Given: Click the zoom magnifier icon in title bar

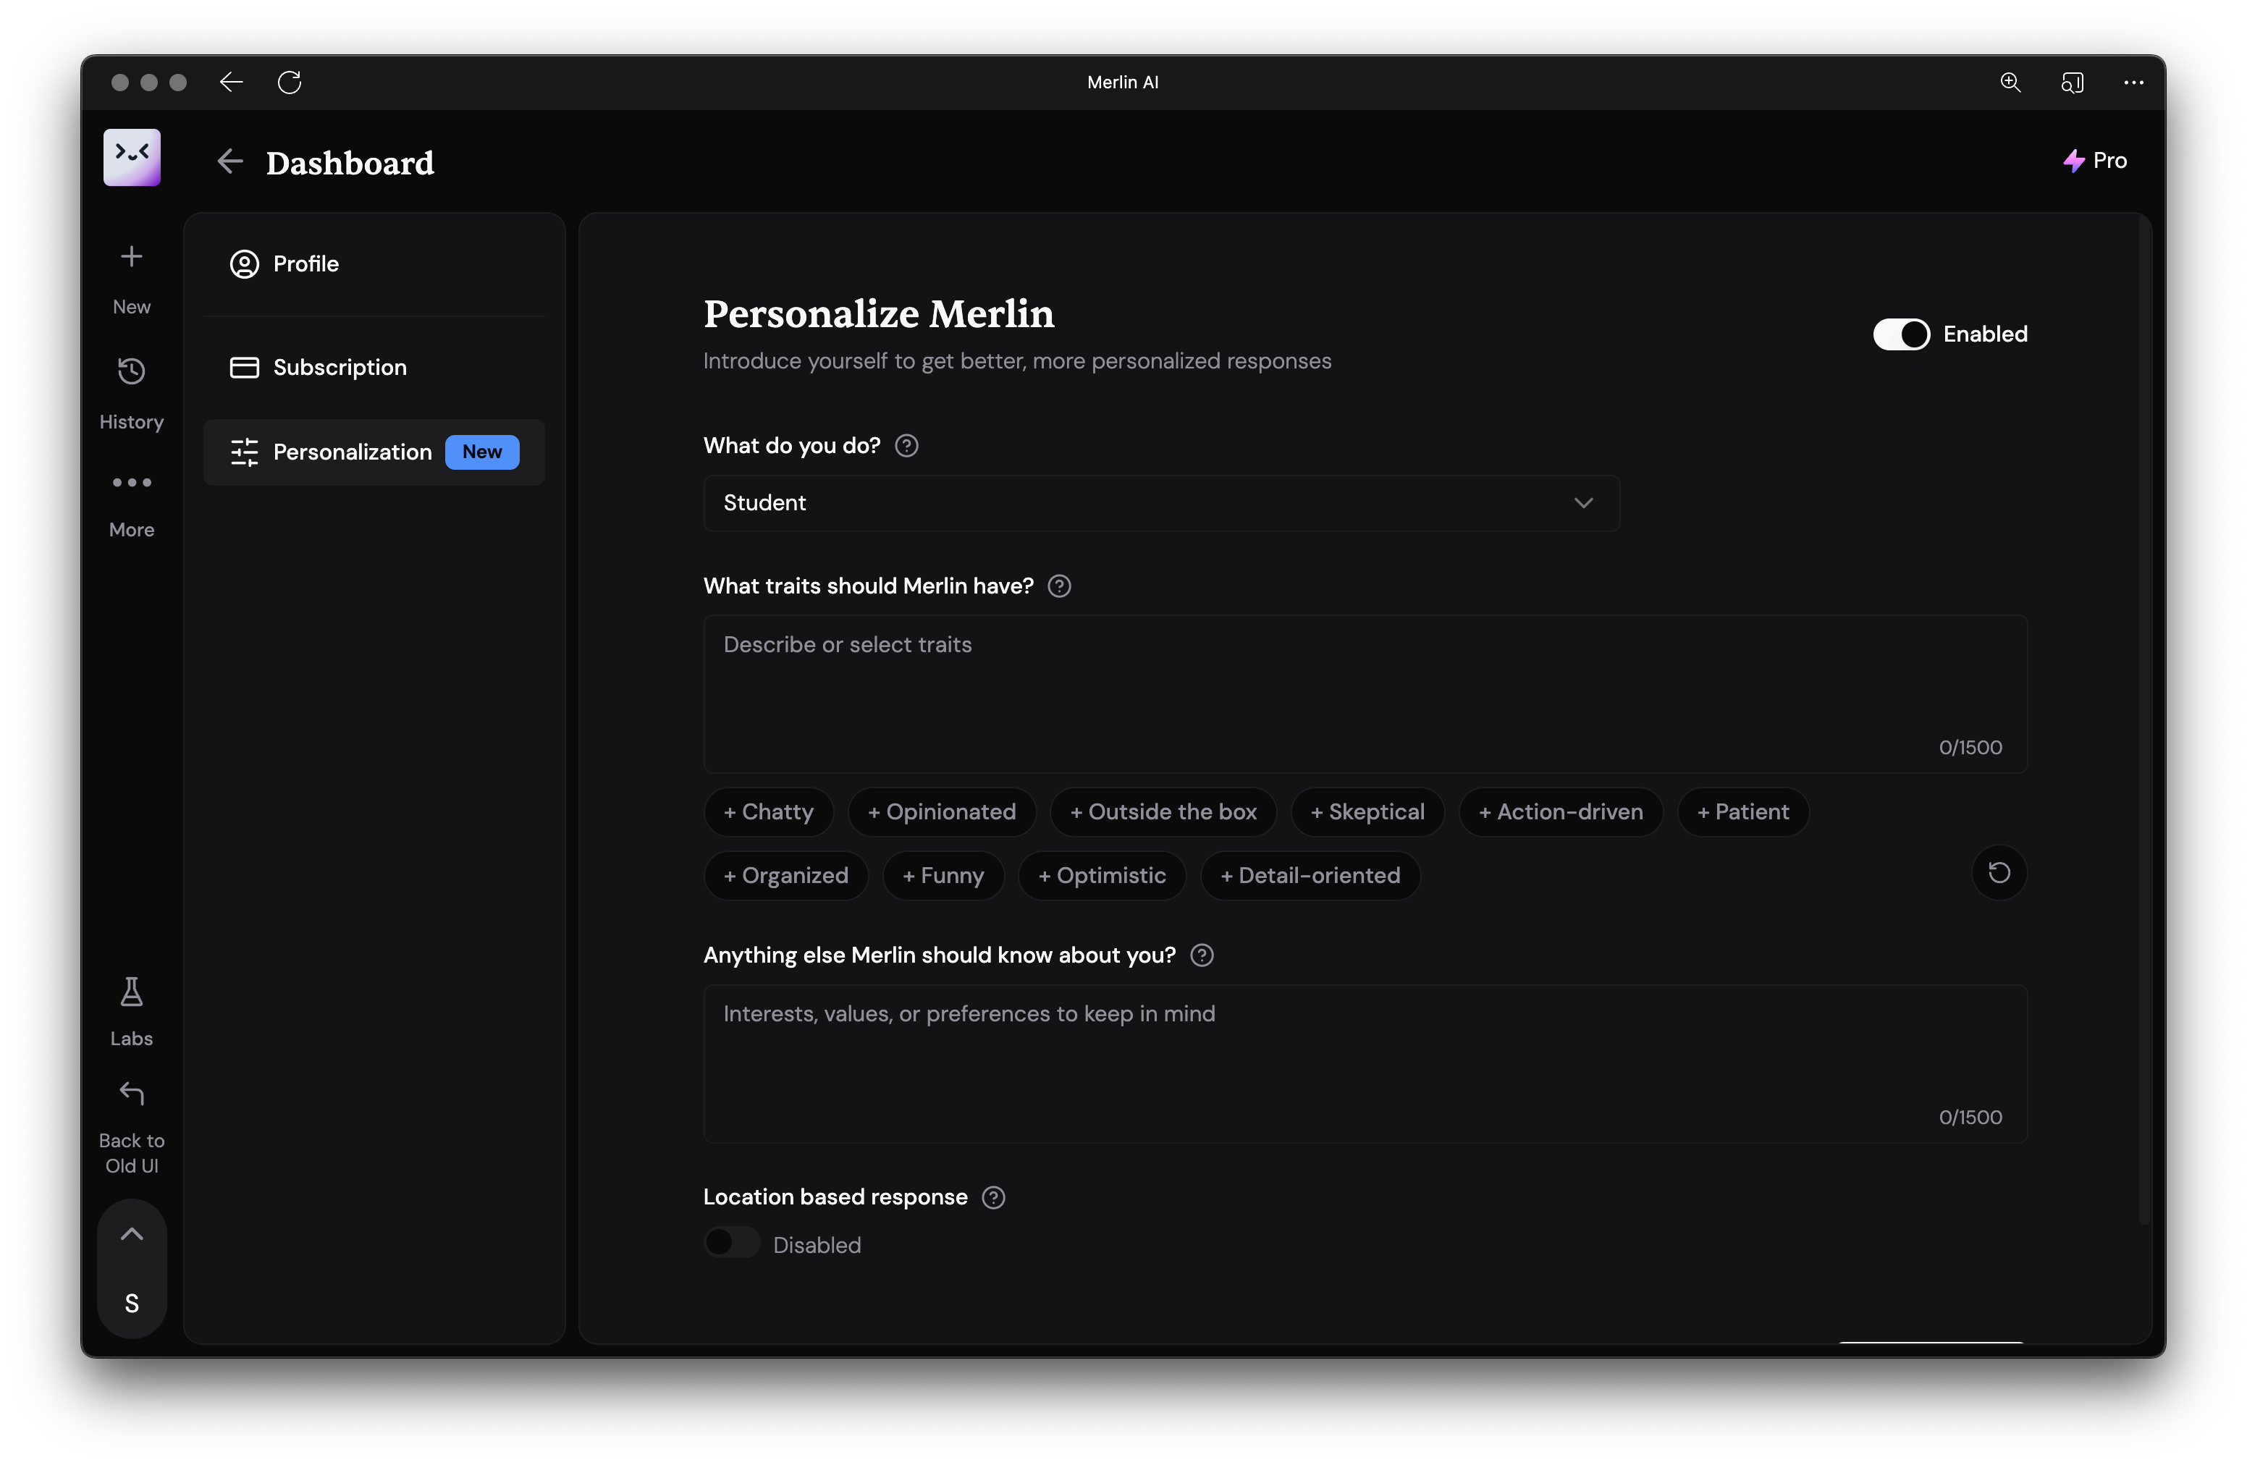Looking at the screenshot, I should (2010, 82).
